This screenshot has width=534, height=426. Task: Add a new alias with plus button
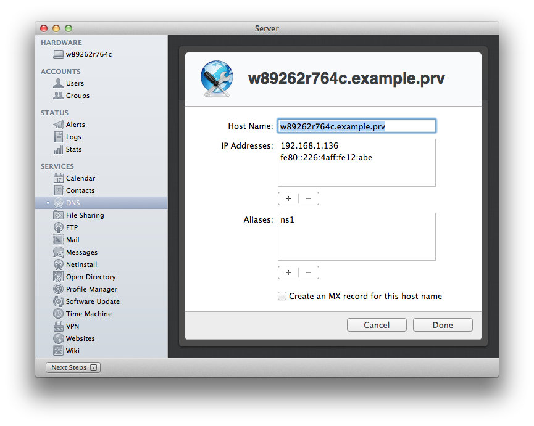[288, 272]
